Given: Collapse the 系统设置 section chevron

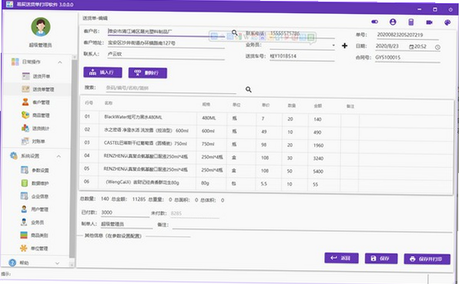Looking at the screenshot, I should [x=59, y=156].
